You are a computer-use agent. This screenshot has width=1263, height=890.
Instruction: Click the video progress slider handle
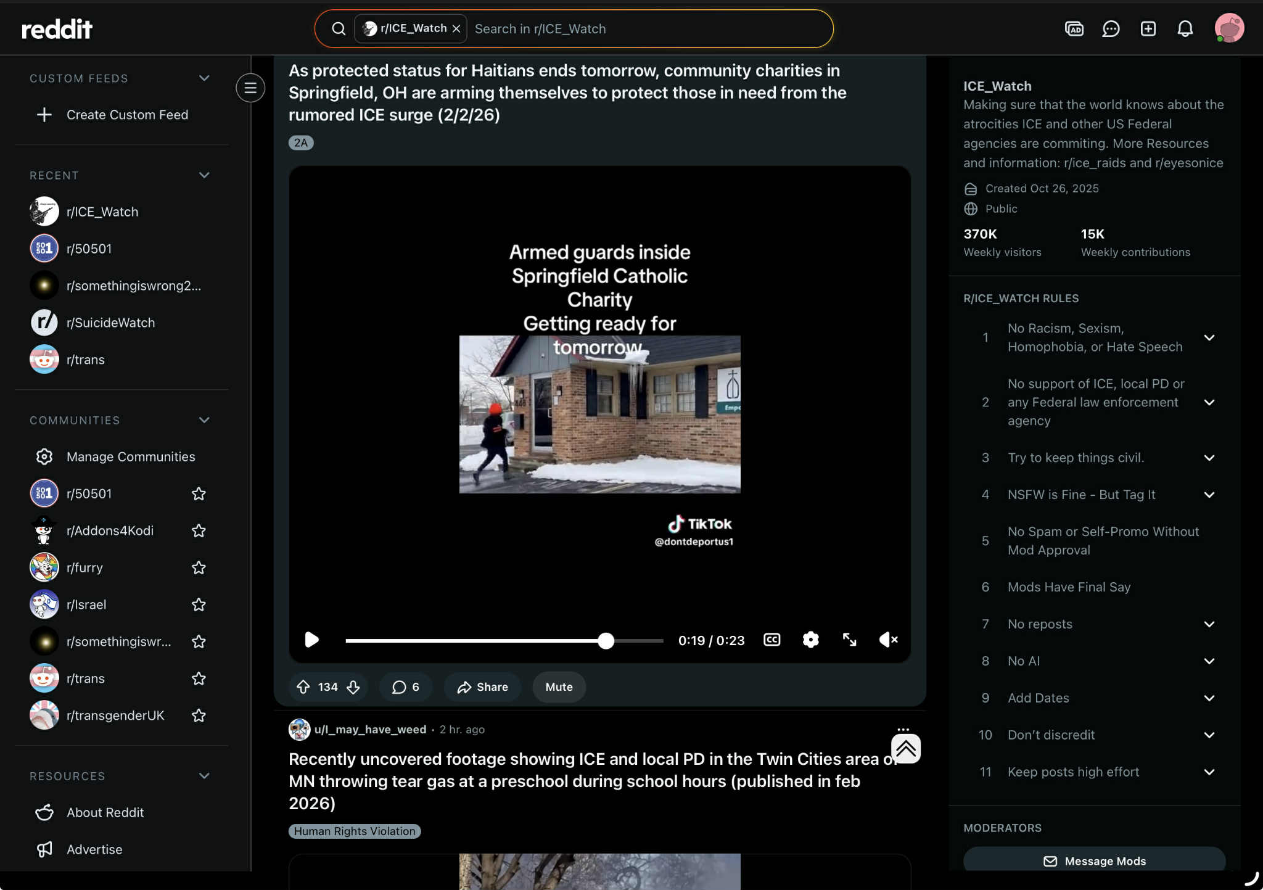click(x=606, y=641)
